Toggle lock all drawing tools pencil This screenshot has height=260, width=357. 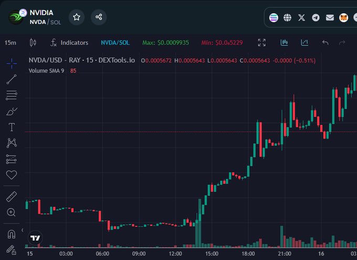11,249
